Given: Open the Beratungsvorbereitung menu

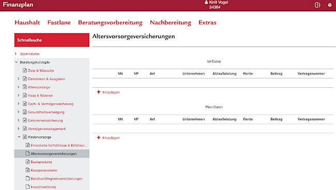Looking at the screenshot, I should (x=110, y=23).
